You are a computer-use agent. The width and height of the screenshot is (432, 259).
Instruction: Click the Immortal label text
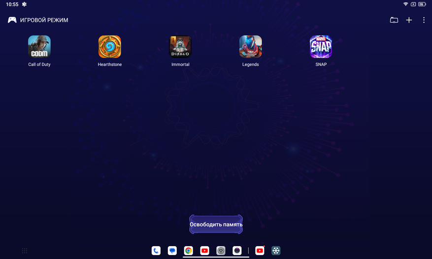[x=180, y=65]
